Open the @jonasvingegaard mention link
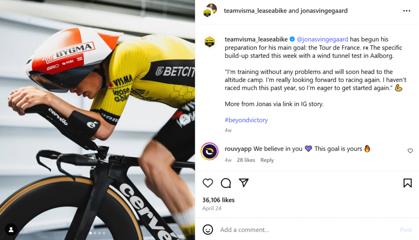This screenshot has width=419, height=240. coord(322,40)
